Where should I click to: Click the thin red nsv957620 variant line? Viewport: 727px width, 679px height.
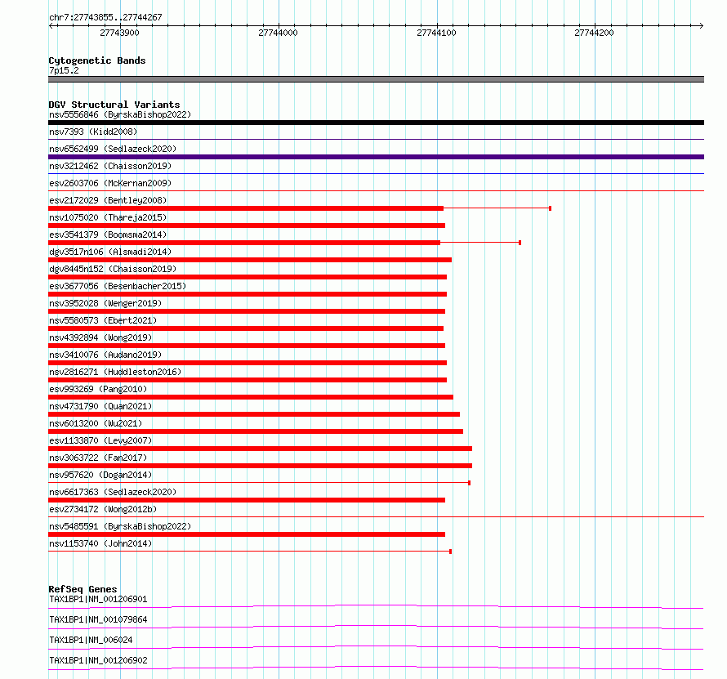(260, 483)
